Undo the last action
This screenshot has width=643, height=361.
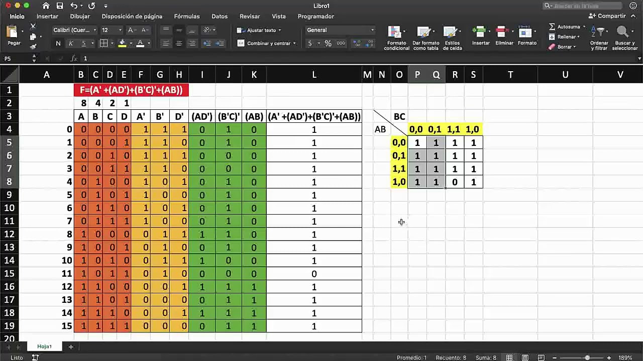point(74,6)
